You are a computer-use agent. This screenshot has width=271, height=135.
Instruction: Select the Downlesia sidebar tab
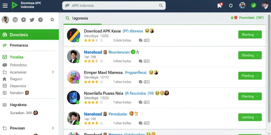pyautogui.click(x=29, y=35)
